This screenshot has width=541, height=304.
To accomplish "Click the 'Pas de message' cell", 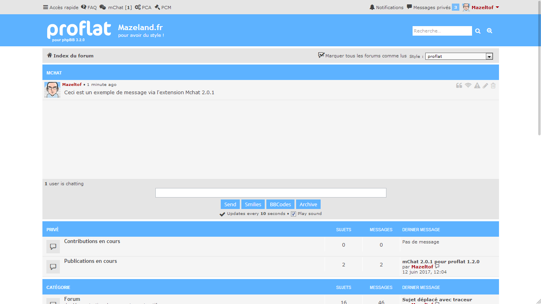I will (x=421, y=242).
